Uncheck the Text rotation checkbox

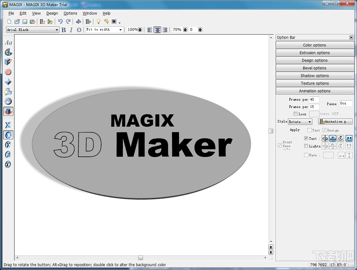point(306,139)
